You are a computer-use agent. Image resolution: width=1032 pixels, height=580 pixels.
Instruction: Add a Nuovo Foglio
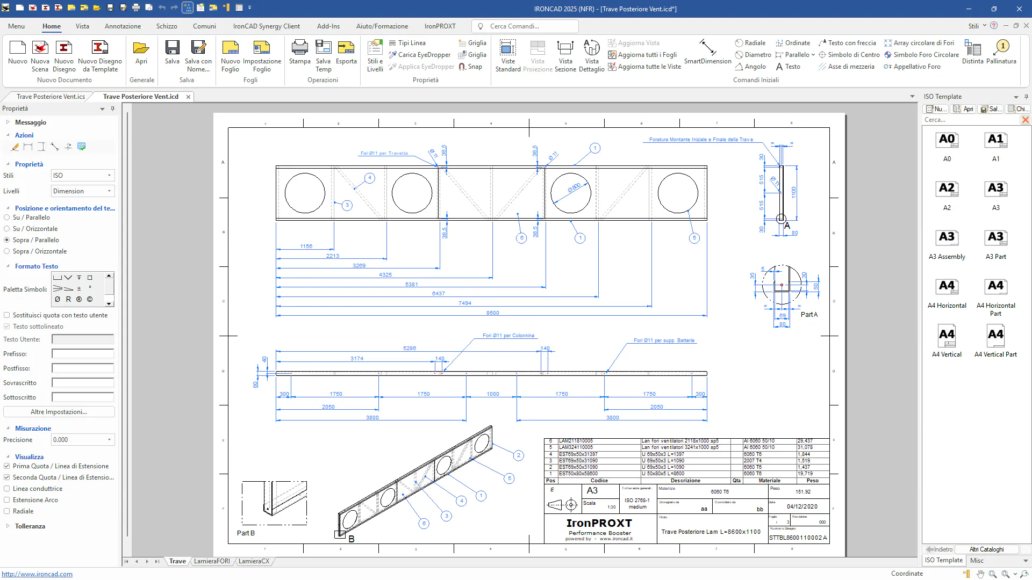(230, 56)
